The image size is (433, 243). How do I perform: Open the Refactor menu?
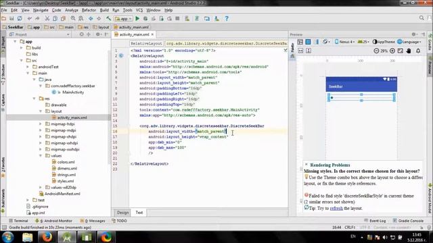click(89, 10)
